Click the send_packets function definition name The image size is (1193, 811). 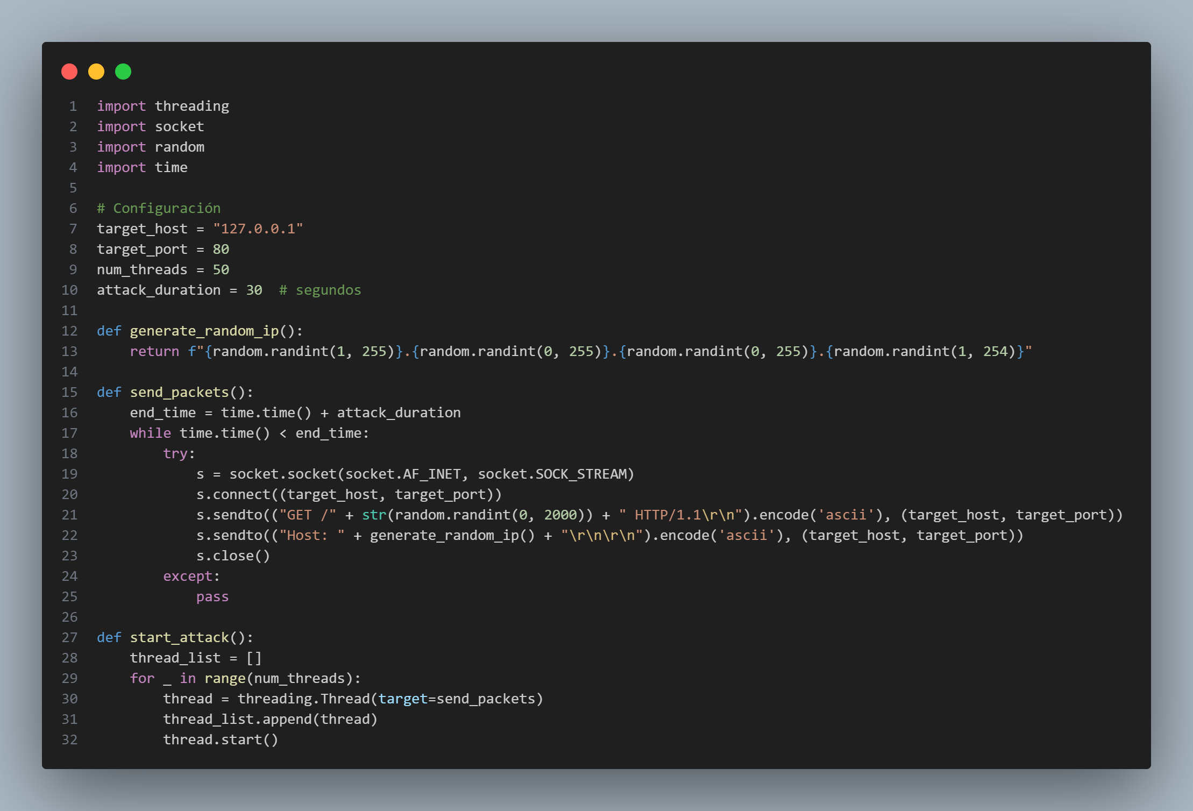[179, 392]
